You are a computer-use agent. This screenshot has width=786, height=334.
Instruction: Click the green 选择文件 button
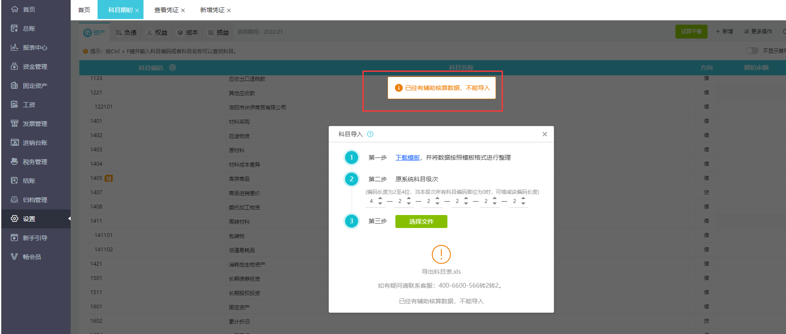(421, 222)
